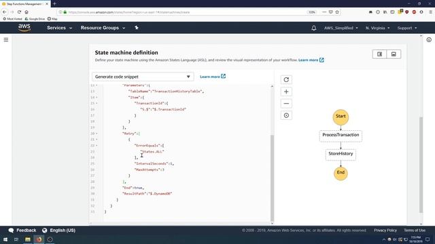This screenshot has width=435, height=244.
Task: Open N. Virginia region selector
Action: point(377,28)
